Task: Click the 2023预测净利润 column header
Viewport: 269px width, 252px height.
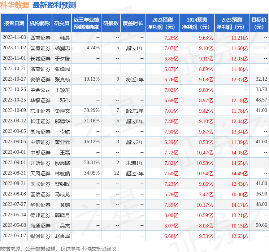Action: click(162, 23)
